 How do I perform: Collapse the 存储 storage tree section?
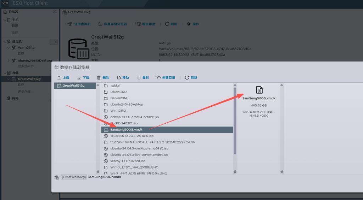(x=5, y=73)
